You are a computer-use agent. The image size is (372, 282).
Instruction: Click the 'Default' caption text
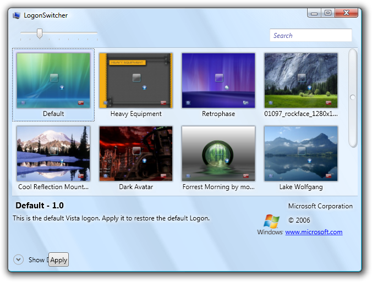click(53, 114)
